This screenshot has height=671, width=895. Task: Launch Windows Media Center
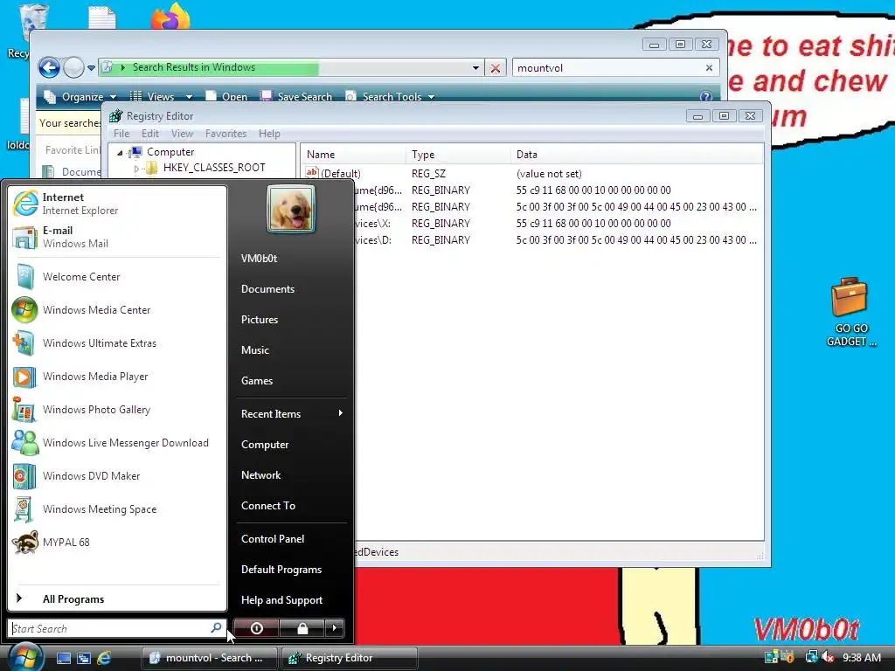117,310
